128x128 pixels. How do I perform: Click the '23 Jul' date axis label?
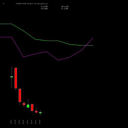36,122
